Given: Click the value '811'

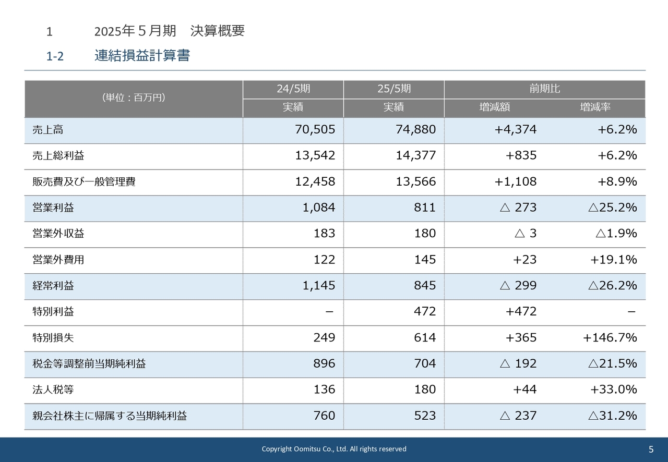Looking at the screenshot, I should (x=425, y=208).
